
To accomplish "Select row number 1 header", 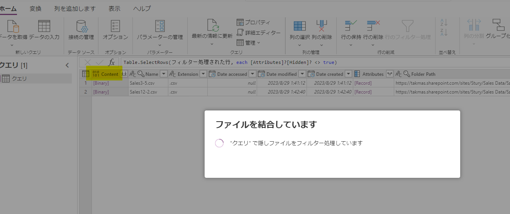I will coord(85,83).
